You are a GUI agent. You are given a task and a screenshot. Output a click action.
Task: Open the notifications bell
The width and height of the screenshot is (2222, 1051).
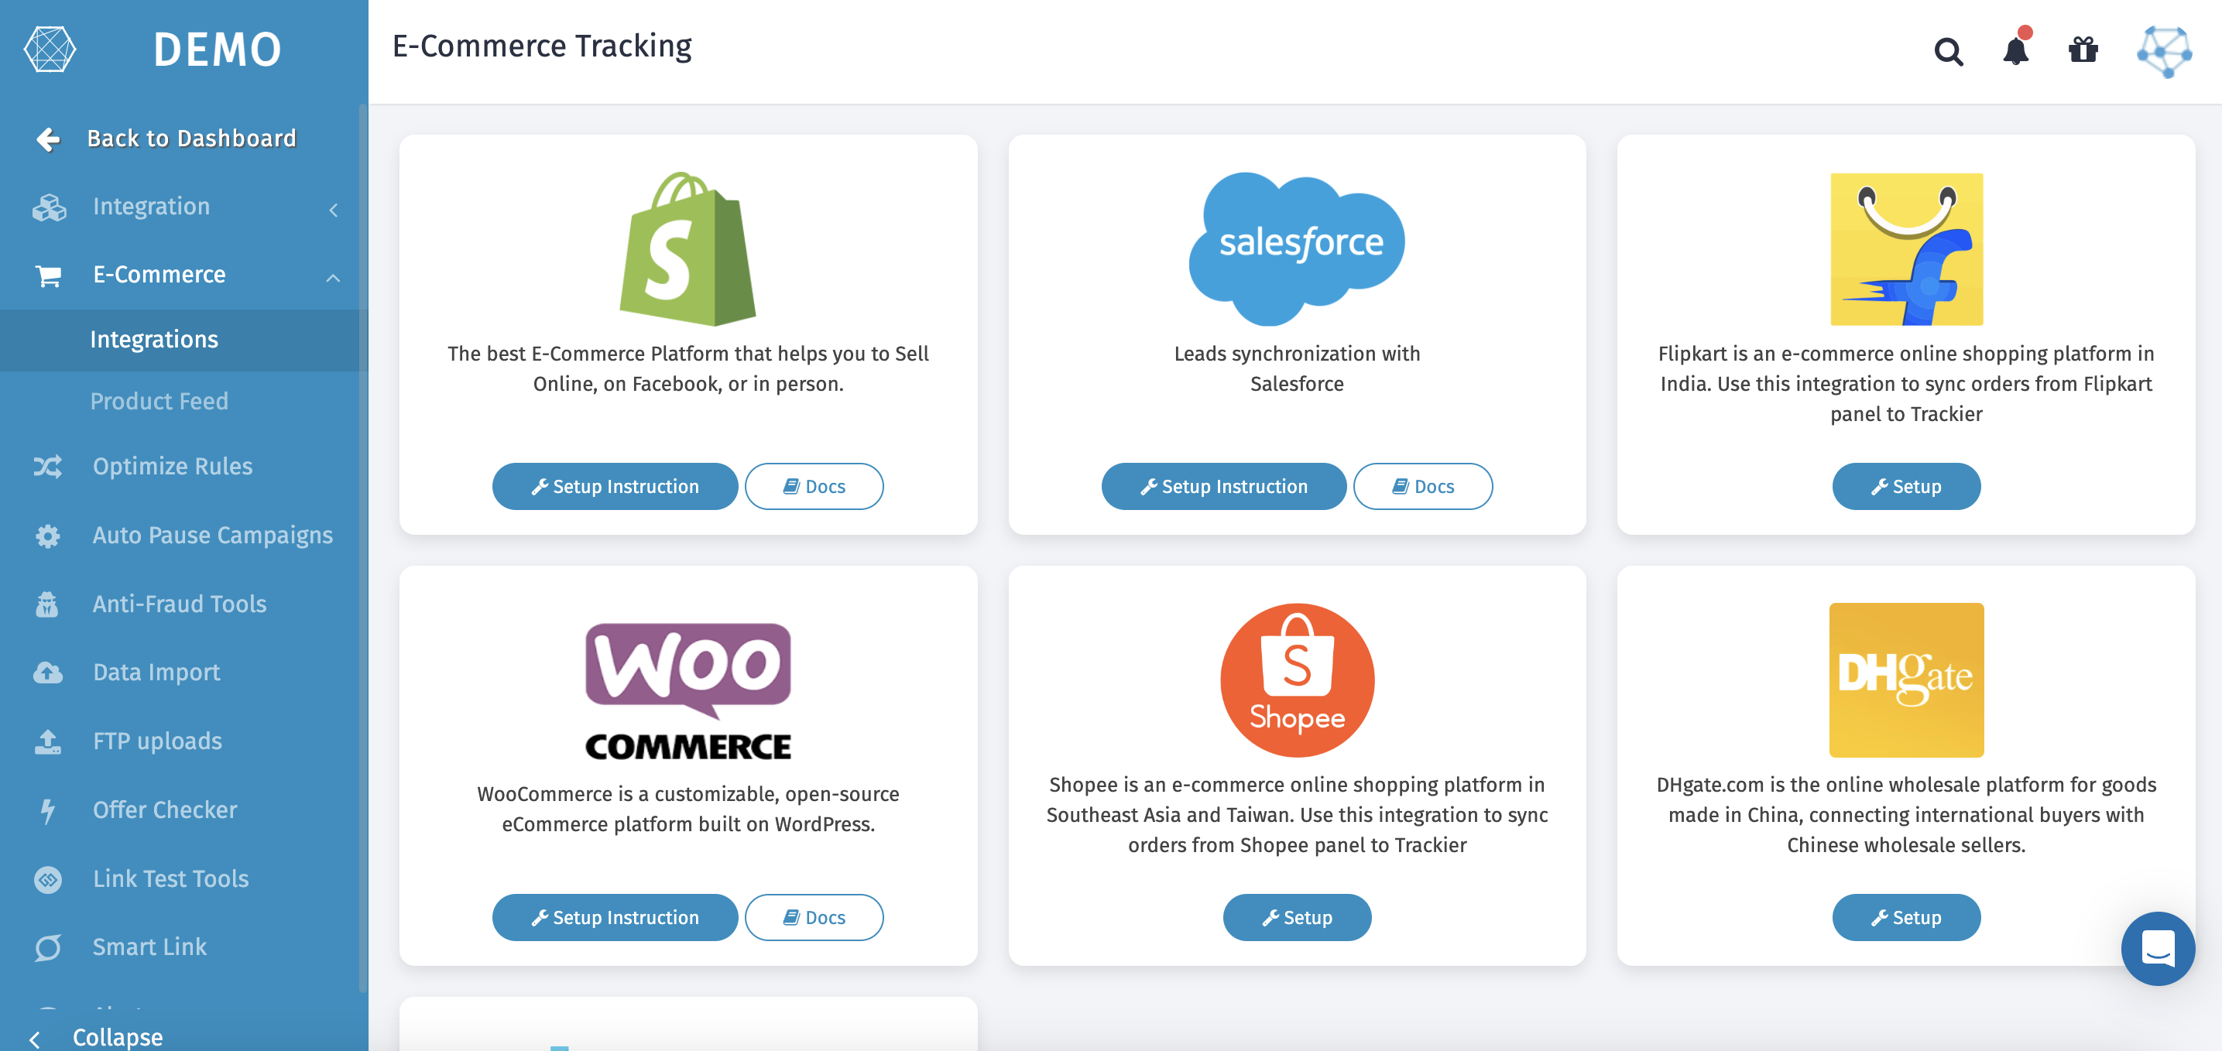(x=2015, y=50)
